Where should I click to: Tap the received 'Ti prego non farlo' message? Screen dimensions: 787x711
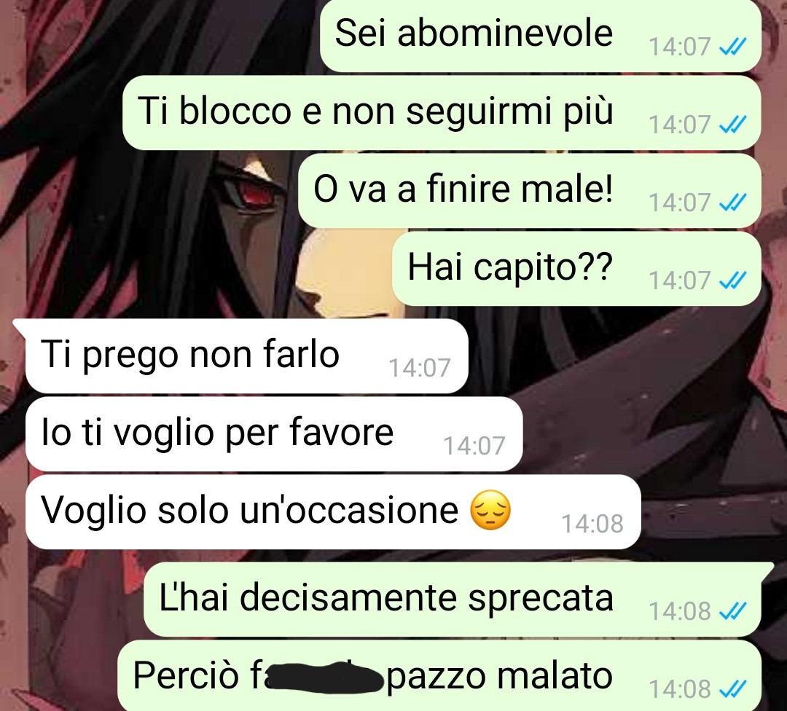click(x=246, y=355)
